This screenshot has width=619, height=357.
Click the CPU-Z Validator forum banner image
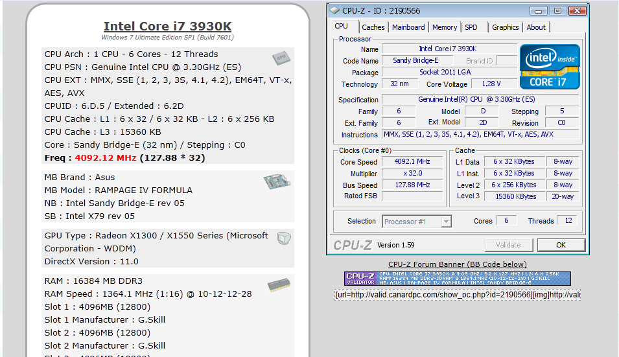(x=457, y=279)
